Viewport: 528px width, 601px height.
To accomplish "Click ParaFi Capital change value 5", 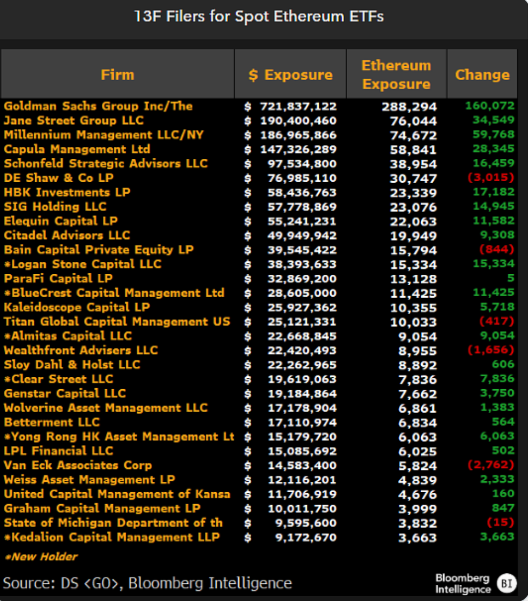I will [511, 278].
